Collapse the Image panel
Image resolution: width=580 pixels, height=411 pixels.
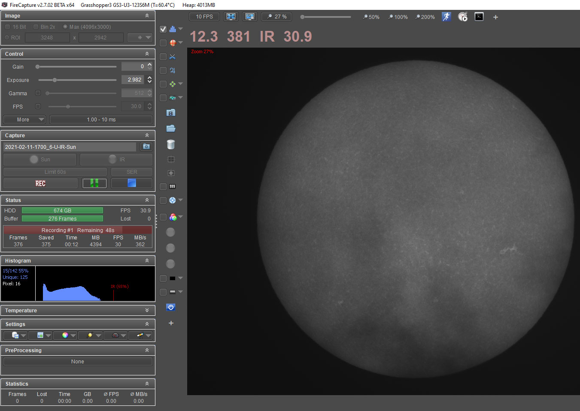point(147,16)
